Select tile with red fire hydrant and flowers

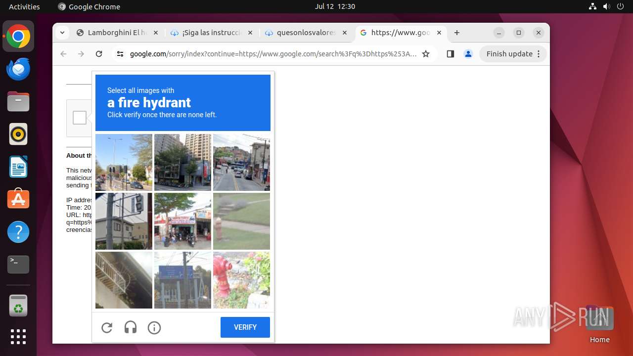241,280
